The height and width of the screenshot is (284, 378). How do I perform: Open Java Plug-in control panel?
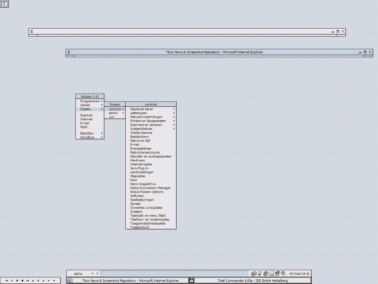(x=151, y=168)
